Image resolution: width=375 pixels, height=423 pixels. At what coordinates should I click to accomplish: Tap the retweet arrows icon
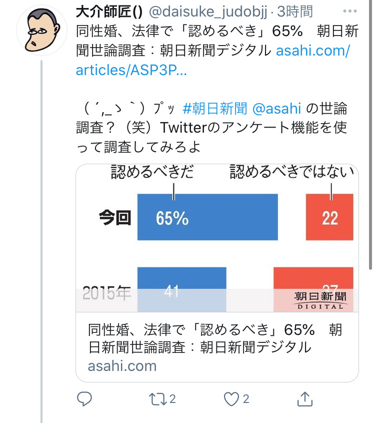[x=158, y=399]
